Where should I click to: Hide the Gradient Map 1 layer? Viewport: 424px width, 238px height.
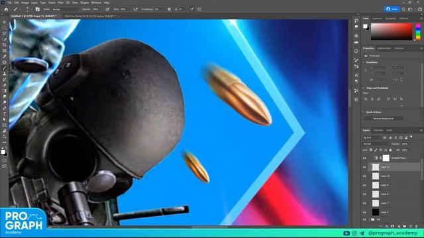click(x=364, y=158)
